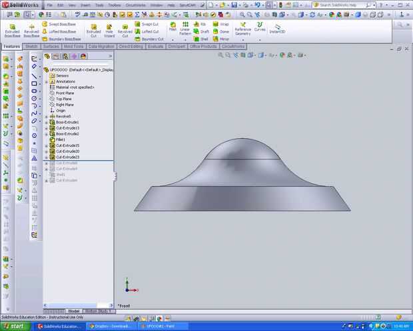The image size is (413, 331).
Task: Choose the Boundary Boss/Base command
Action: tap(62, 39)
